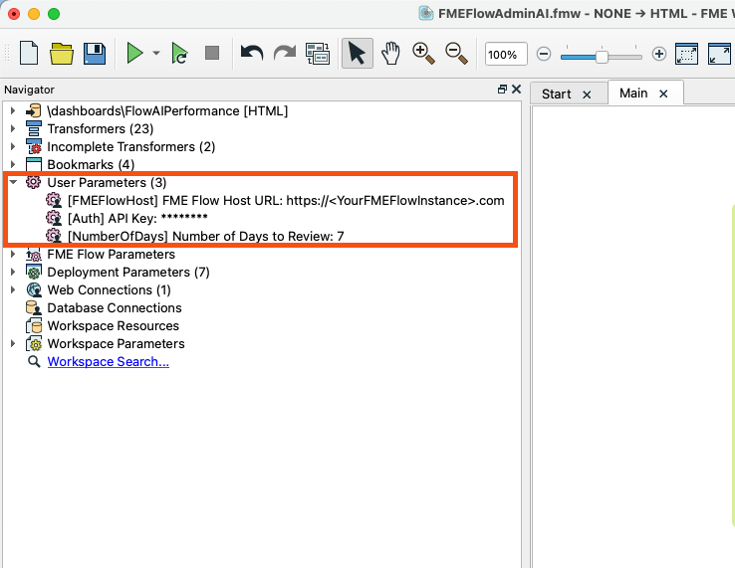This screenshot has height=568, width=735.
Task: Expand the FME Flow Parameters node
Action: (13, 254)
